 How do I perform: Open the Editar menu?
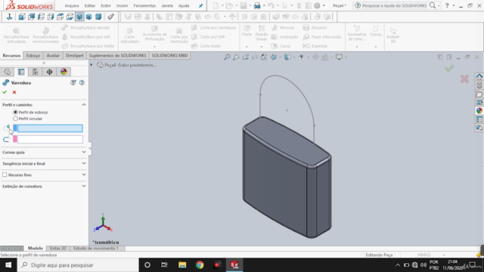click(x=90, y=5)
